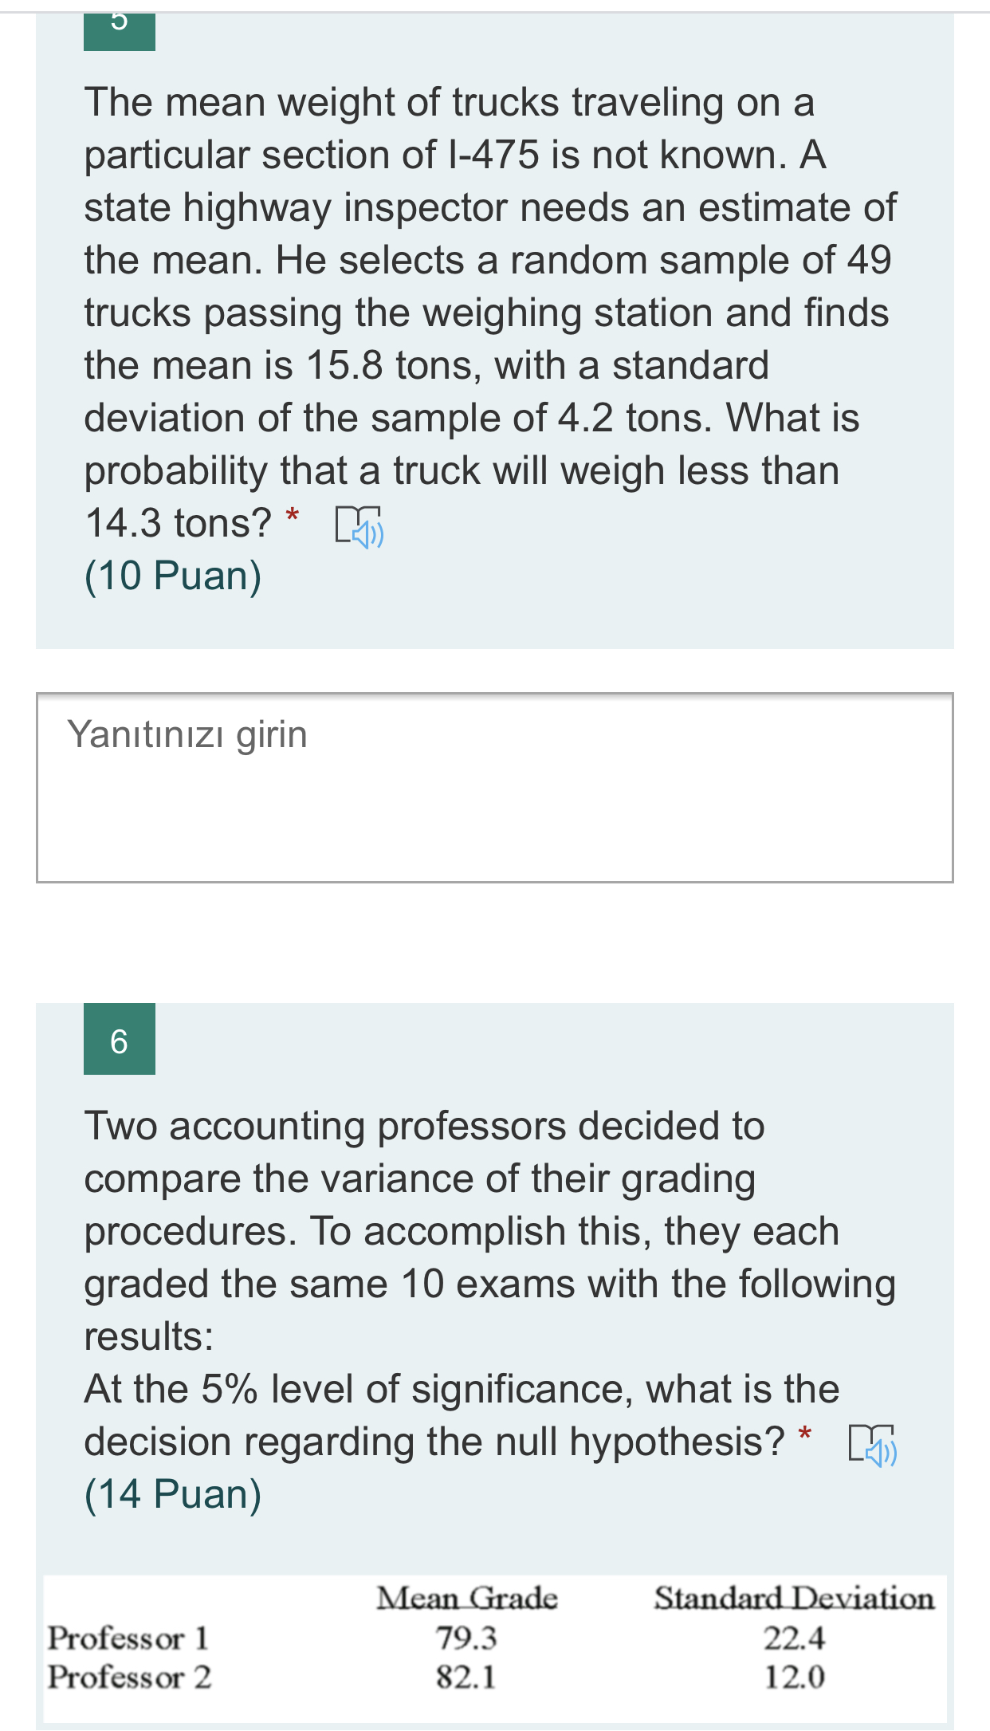The height and width of the screenshot is (1731, 990).
Task: Click the (10 Puan) label under question 5
Action: (x=172, y=576)
